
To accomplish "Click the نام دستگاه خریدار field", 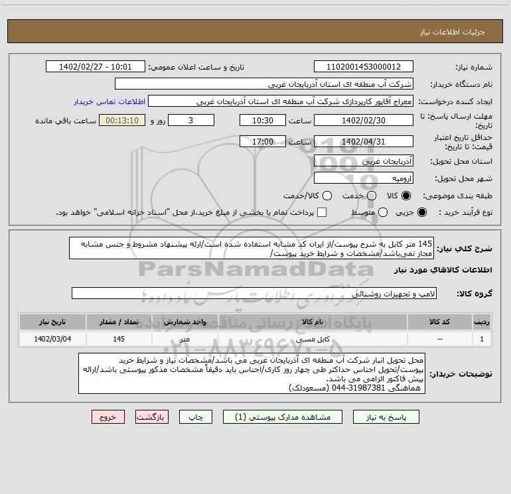I will coord(264,84).
